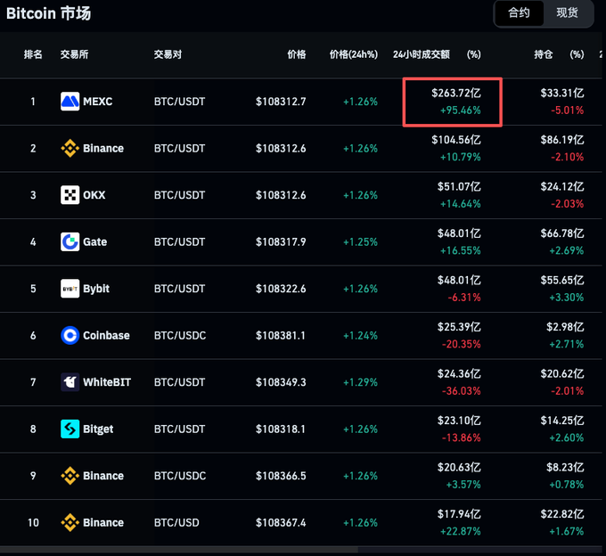The width and height of the screenshot is (606, 556).
Task: Click the Bitget exchange logo
Action: coord(70,429)
